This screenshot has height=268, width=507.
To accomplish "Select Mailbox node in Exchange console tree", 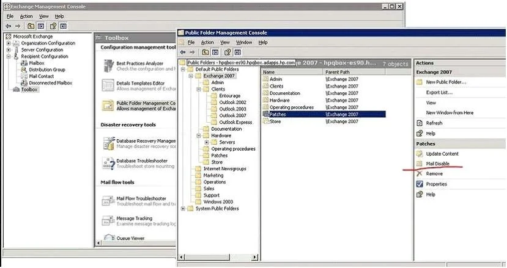I will (36, 63).
